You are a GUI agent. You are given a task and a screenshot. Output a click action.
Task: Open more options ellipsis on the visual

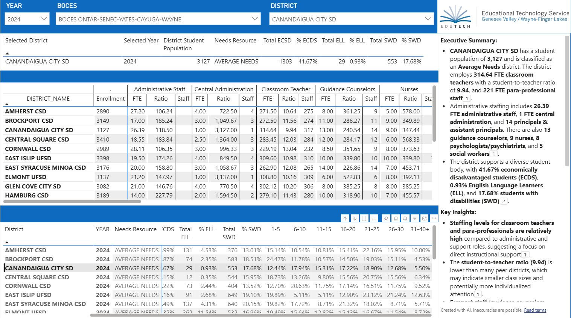click(434, 218)
